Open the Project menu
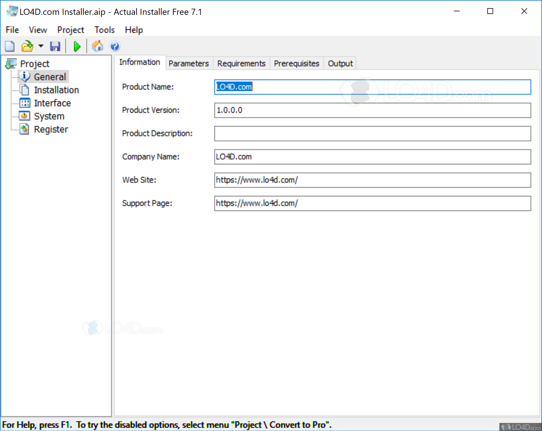Image resolution: width=542 pixels, height=431 pixels. click(70, 30)
